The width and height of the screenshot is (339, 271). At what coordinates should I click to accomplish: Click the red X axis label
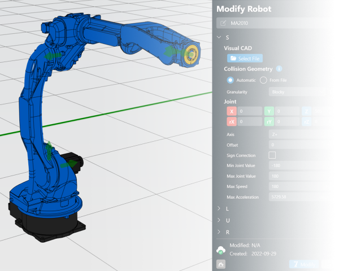coord(232,111)
